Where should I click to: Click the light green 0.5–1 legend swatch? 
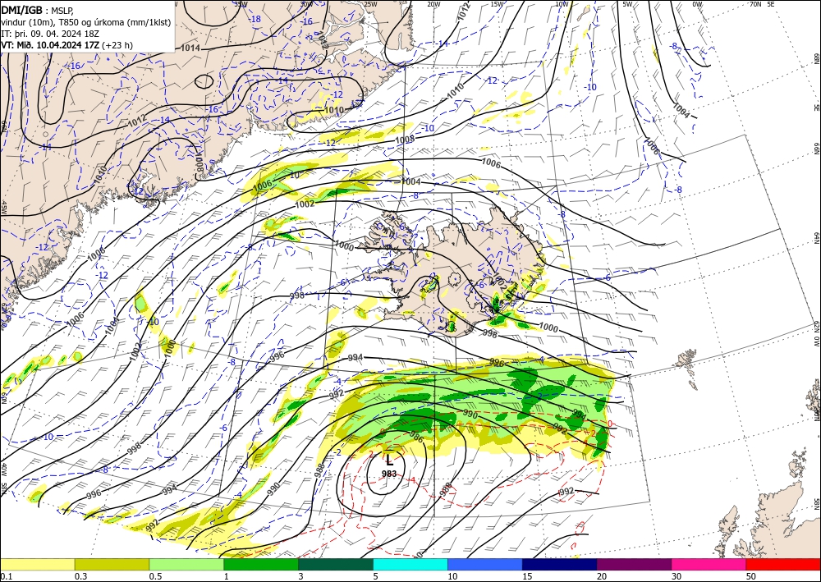186,564
